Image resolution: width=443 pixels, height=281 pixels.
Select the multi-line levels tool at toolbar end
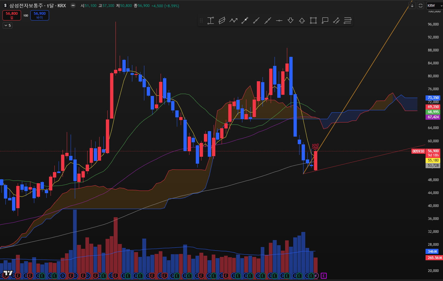(x=348, y=20)
